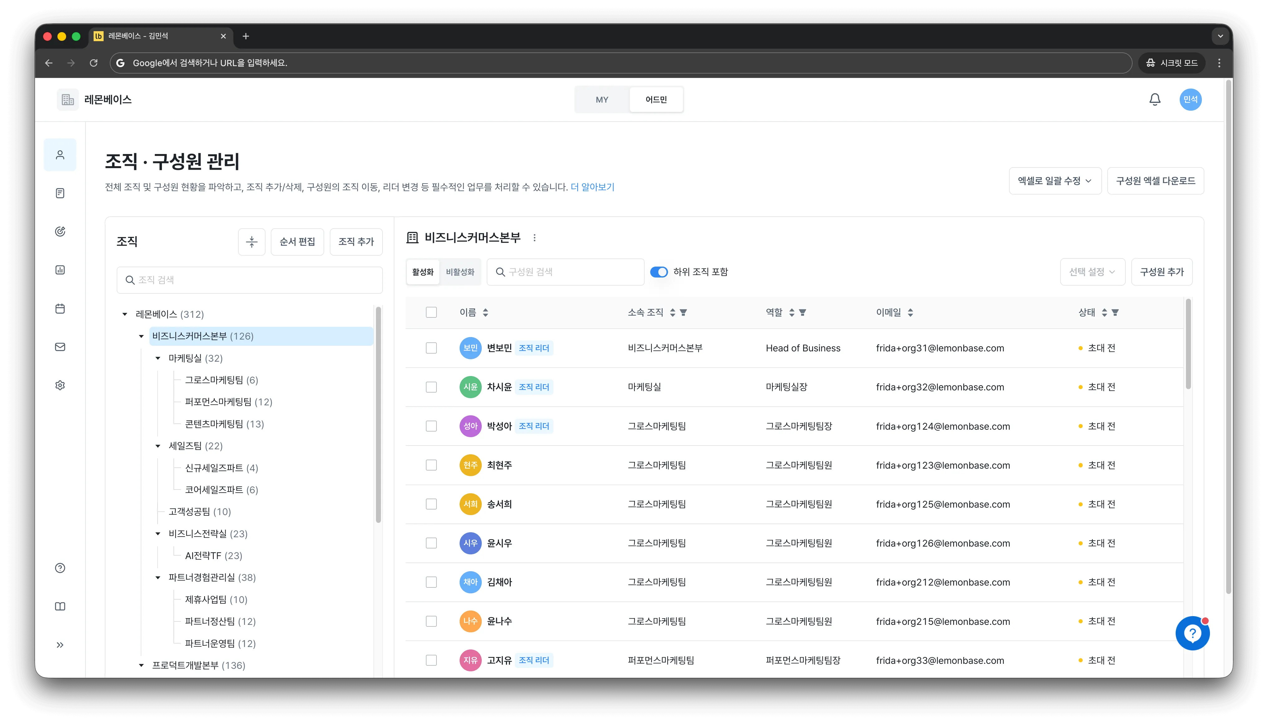The image size is (1268, 724).
Task: Open the bar chart reports sidebar icon
Action: 60,270
